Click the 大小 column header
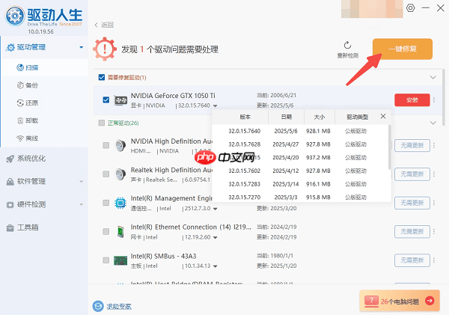Image resolution: width=449 pixels, height=315 pixels. (320, 117)
